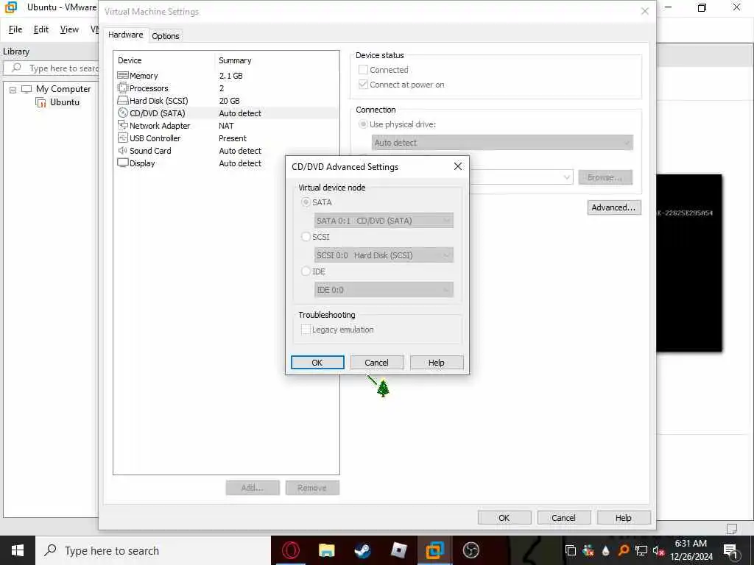The width and height of the screenshot is (754, 565).
Task: Open Windows Start menu
Action: (x=18, y=550)
